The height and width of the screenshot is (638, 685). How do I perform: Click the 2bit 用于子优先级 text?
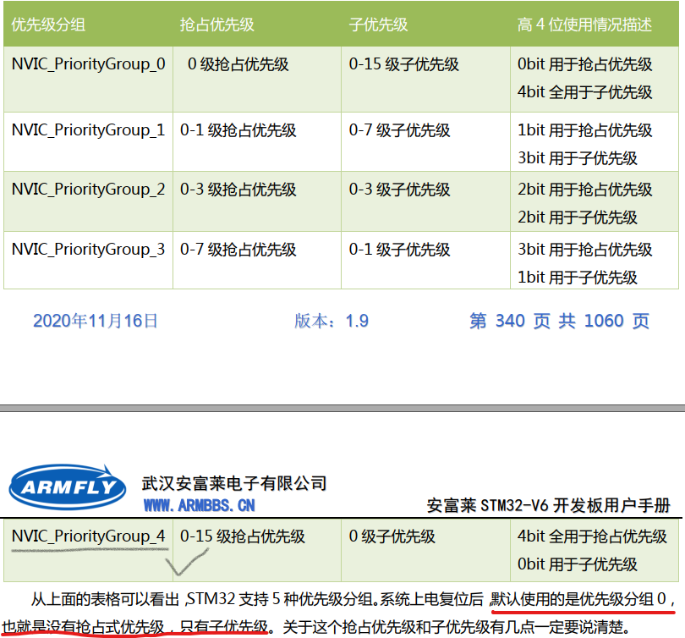[x=577, y=217]
